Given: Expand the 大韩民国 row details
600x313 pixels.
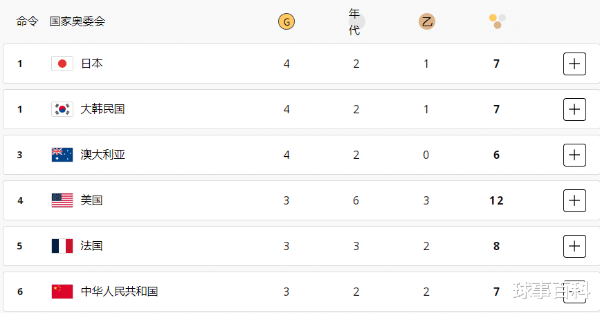Looking at the screenshot, I should (x=574, y=109).
